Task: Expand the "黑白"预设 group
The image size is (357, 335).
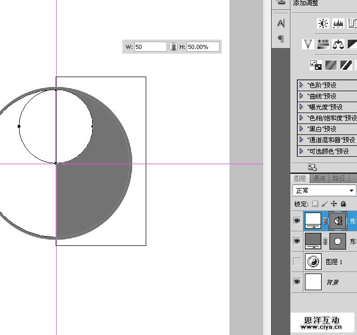Action: [301, 129]
